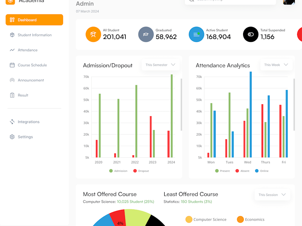Click the 2023 red dropout bar

151,137
